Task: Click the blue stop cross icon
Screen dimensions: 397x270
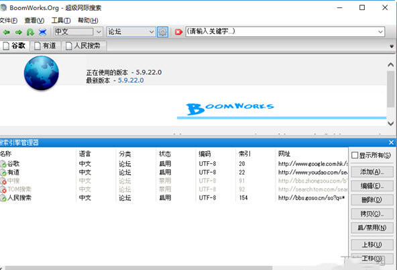Action: click(42, 32)
